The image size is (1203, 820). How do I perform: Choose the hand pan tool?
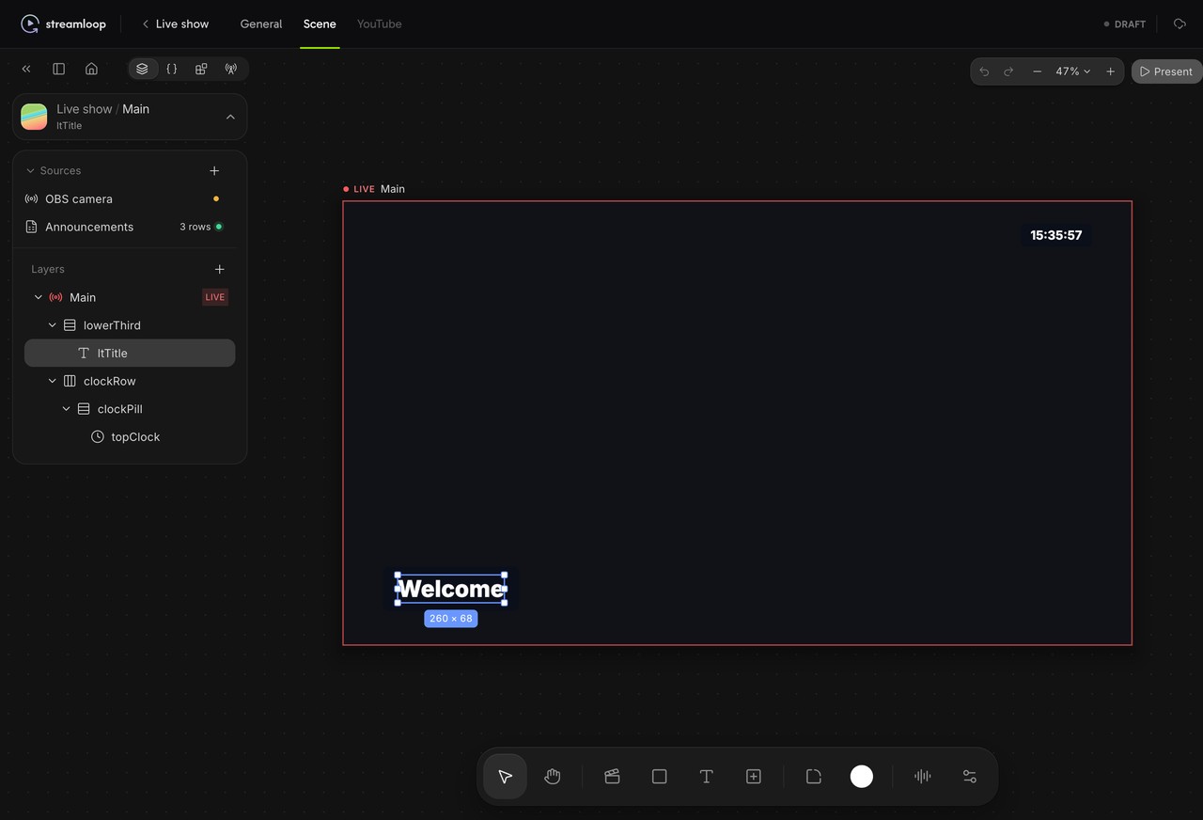coord(553,776)
